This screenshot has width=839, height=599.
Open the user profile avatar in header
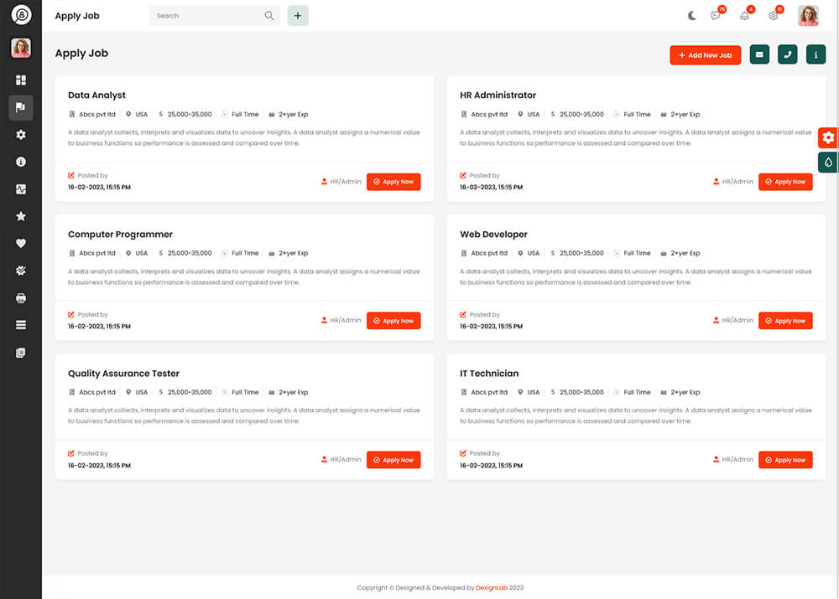pyautogui.click(x=808, y=16)
